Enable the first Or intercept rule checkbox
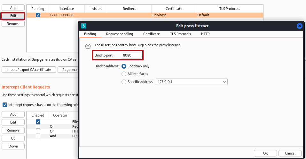Image resolution: width=306 pixels, height=159 pixels. pyautogui.click(x=38, y=126)
